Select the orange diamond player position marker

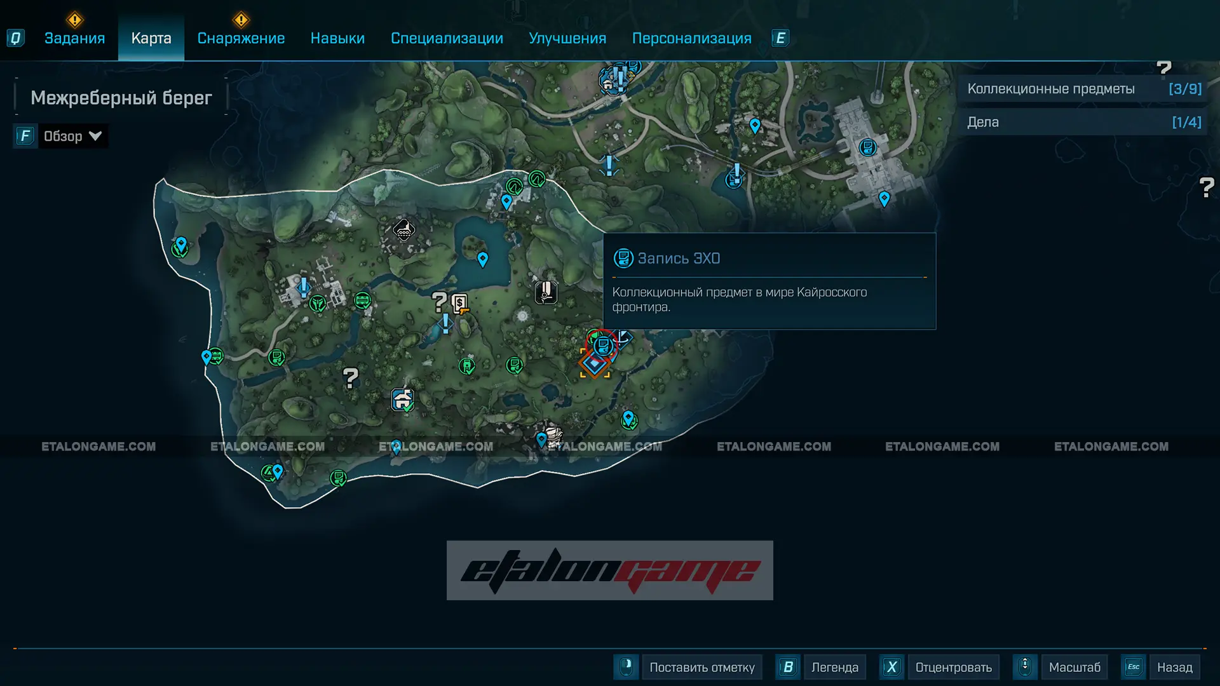click(x=595, y=364)
